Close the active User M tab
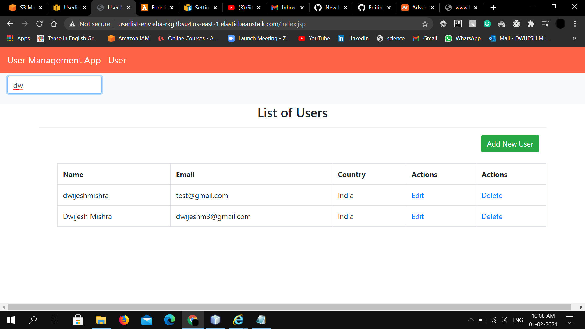 128,8
